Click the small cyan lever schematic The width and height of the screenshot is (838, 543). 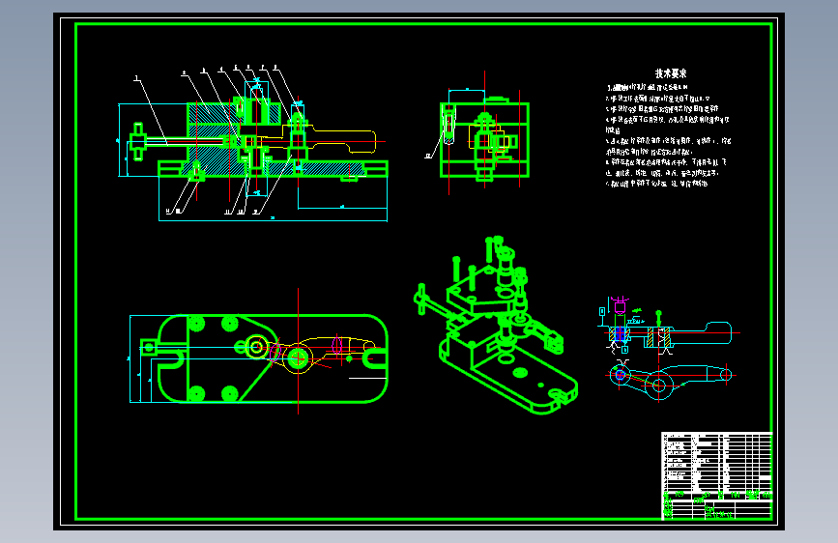tap(668, 349)
